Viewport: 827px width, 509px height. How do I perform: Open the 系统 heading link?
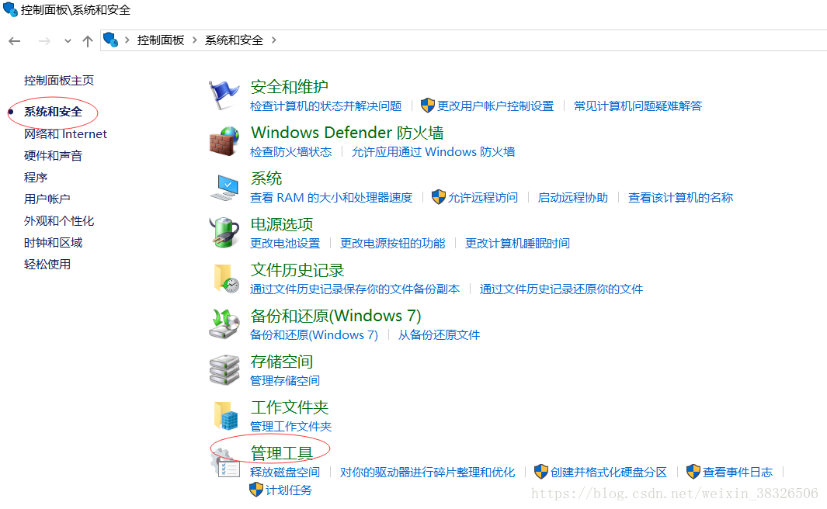pyautogui.click(x=266, y=178)
